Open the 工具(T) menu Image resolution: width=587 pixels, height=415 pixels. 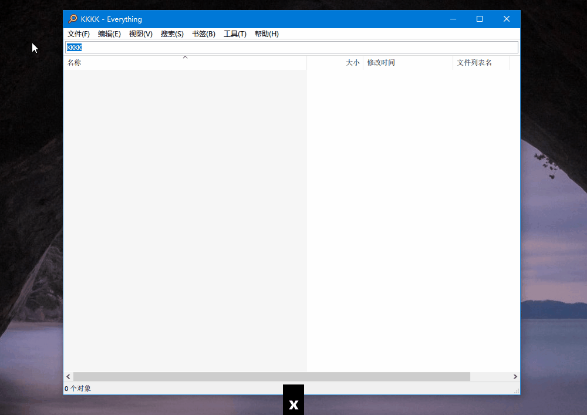pos(235,34)
